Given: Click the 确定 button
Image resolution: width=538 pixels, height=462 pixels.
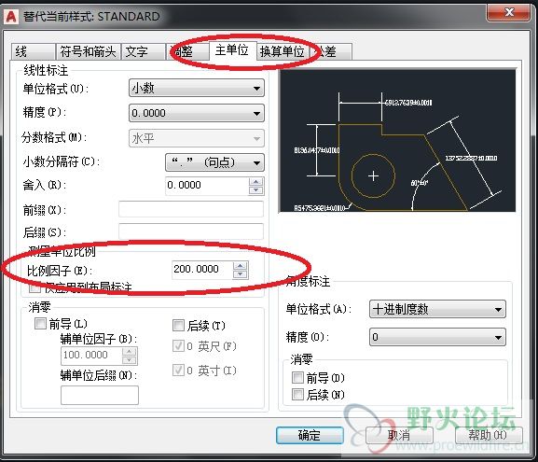Looking at the screenshot, I should click(310, 435).
